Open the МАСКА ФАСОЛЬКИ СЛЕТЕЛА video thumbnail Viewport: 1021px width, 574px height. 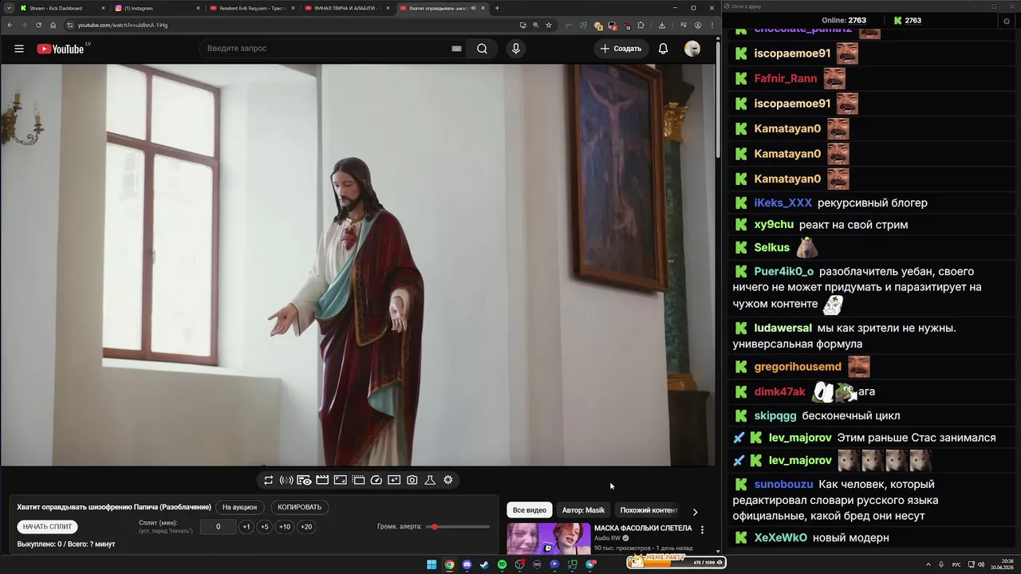[x=549, y=538]
